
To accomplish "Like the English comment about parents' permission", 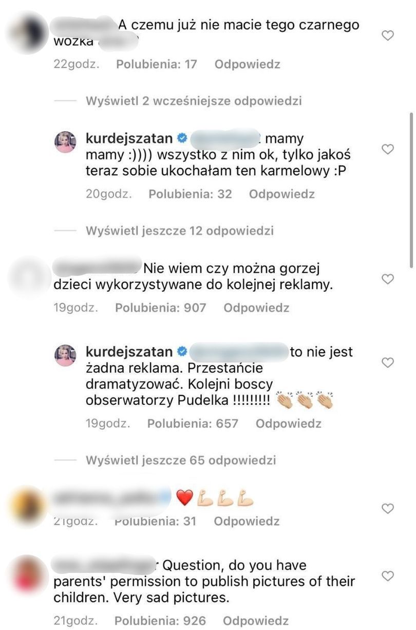I will coord(388,575).
